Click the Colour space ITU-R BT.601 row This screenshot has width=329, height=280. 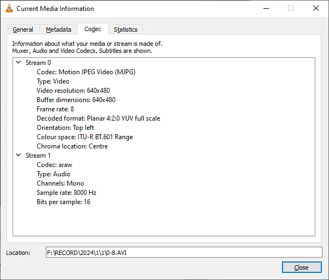(x=85, y=137)
